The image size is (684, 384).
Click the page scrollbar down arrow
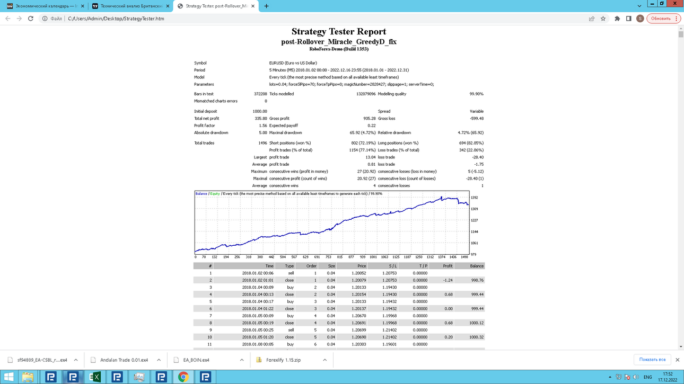pyautogui.click(x=681, y=347)
